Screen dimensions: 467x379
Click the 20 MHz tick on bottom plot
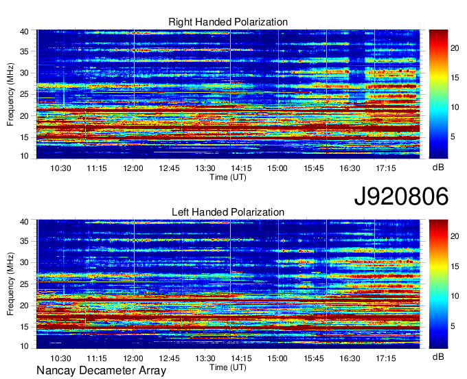point(24,306)
